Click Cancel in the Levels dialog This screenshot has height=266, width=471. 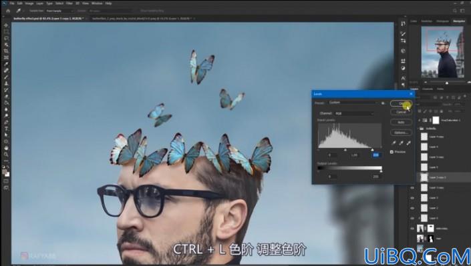pos(401,112)
